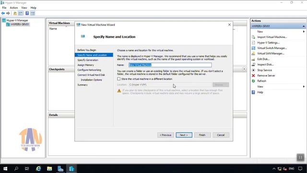Viewport: 307px width, 173px height.
Task: Open Import Virtual Machine action
Action: (272, 37)
